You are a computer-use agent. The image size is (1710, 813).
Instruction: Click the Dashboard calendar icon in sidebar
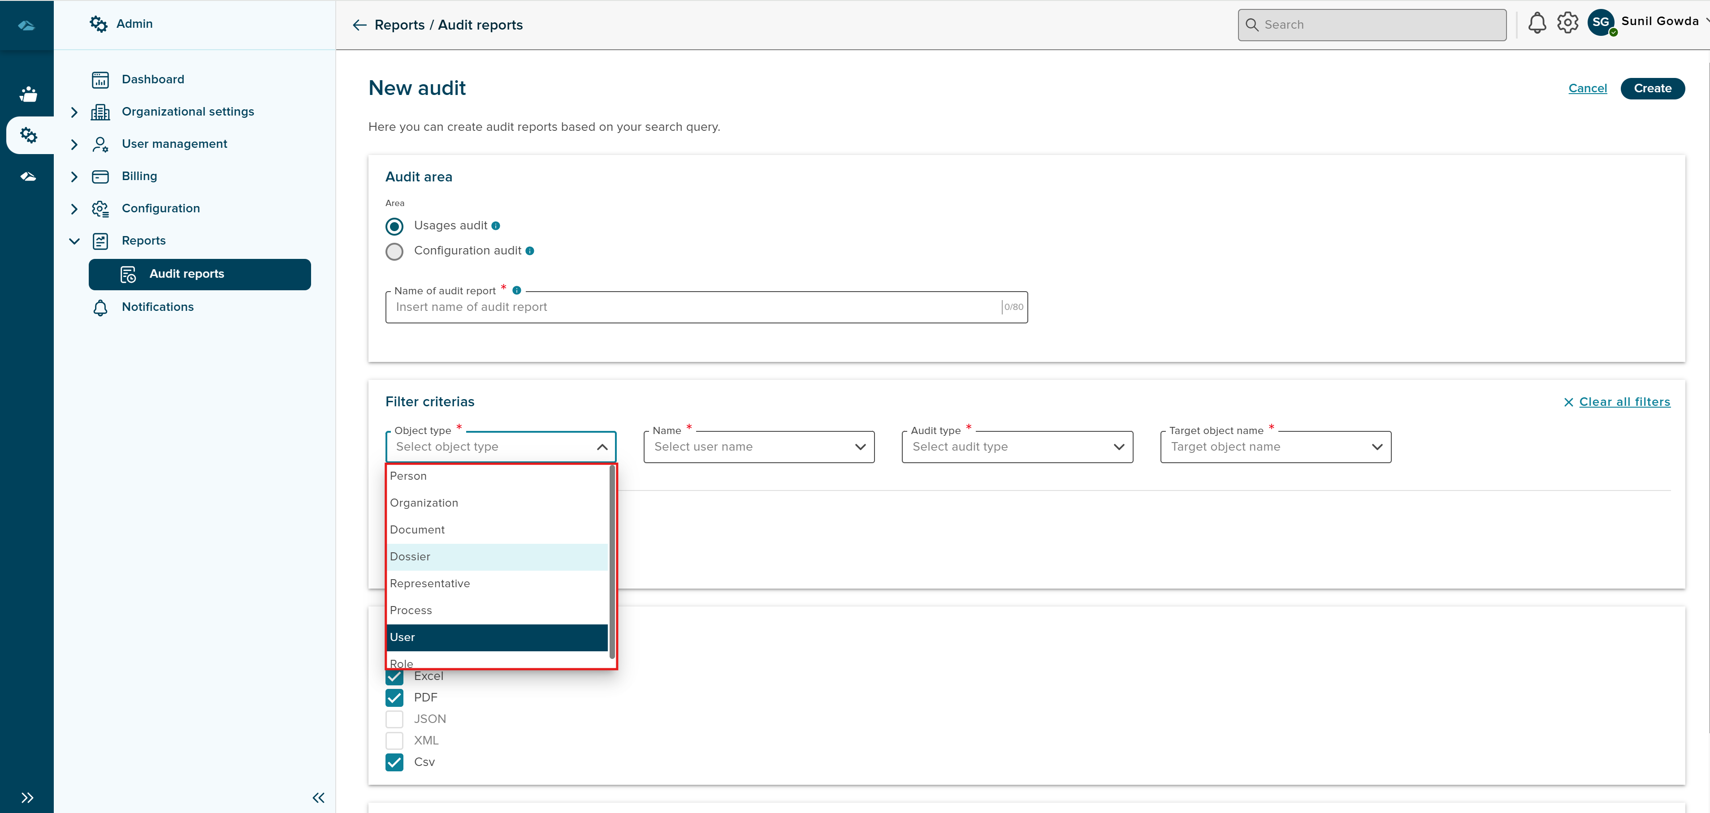[x=100, y=80]
